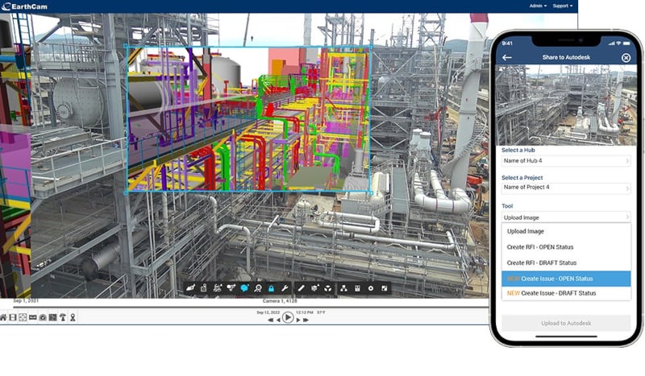The image size is (645, 376).
Task: Open the wrench settings tool
Action: click(285, 288)
